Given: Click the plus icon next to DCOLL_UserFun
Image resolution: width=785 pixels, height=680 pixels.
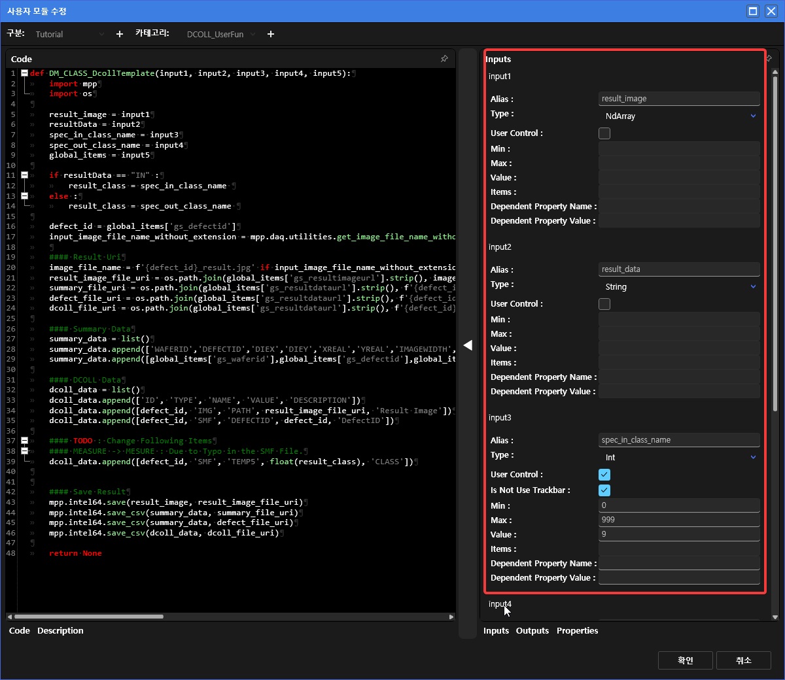Looking at the screenshot, I should pyautogui.click(x=271, y=34).
